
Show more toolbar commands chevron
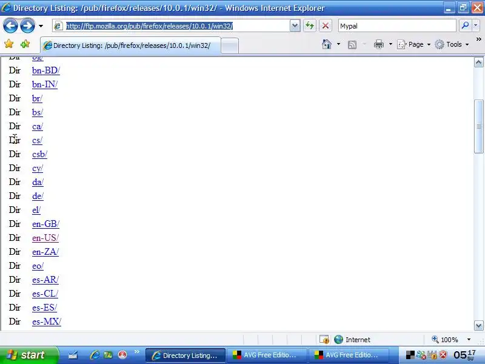(478, 39)
